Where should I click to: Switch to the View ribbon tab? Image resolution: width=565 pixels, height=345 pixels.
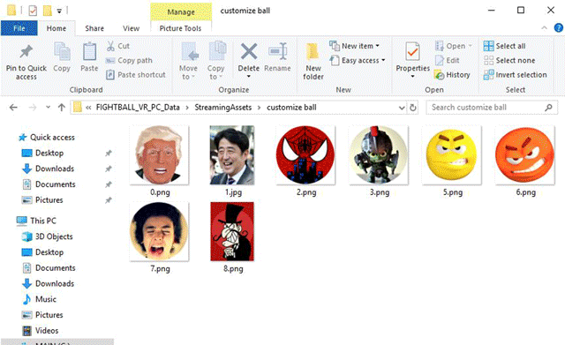pyautogui.click(x=131, y=28)
